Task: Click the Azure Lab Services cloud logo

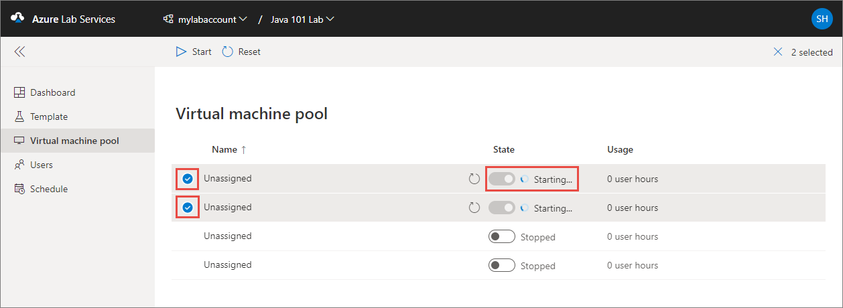Action: 17,19
